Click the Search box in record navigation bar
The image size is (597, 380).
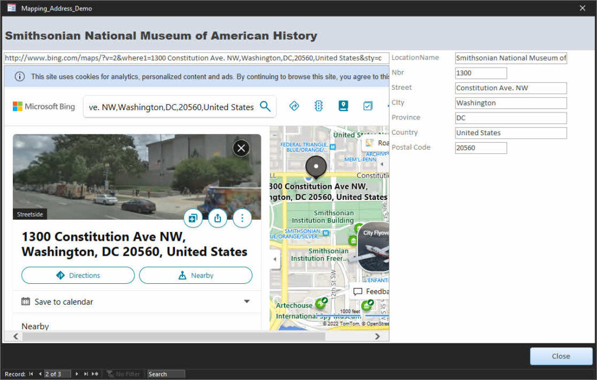(166, 374)
